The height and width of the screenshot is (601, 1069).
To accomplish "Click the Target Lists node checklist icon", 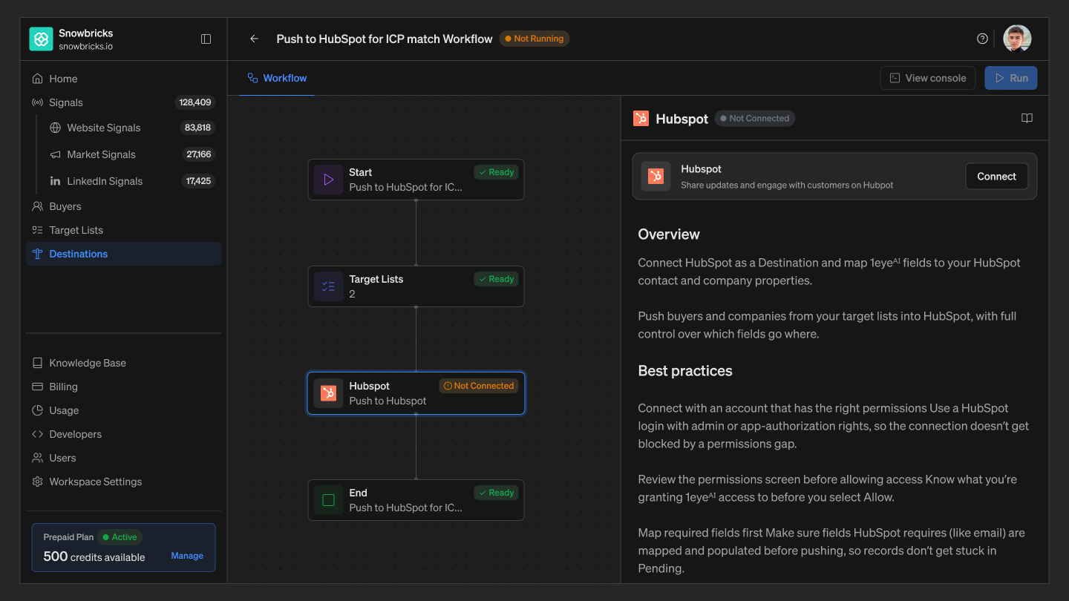I will pos(328,286).
